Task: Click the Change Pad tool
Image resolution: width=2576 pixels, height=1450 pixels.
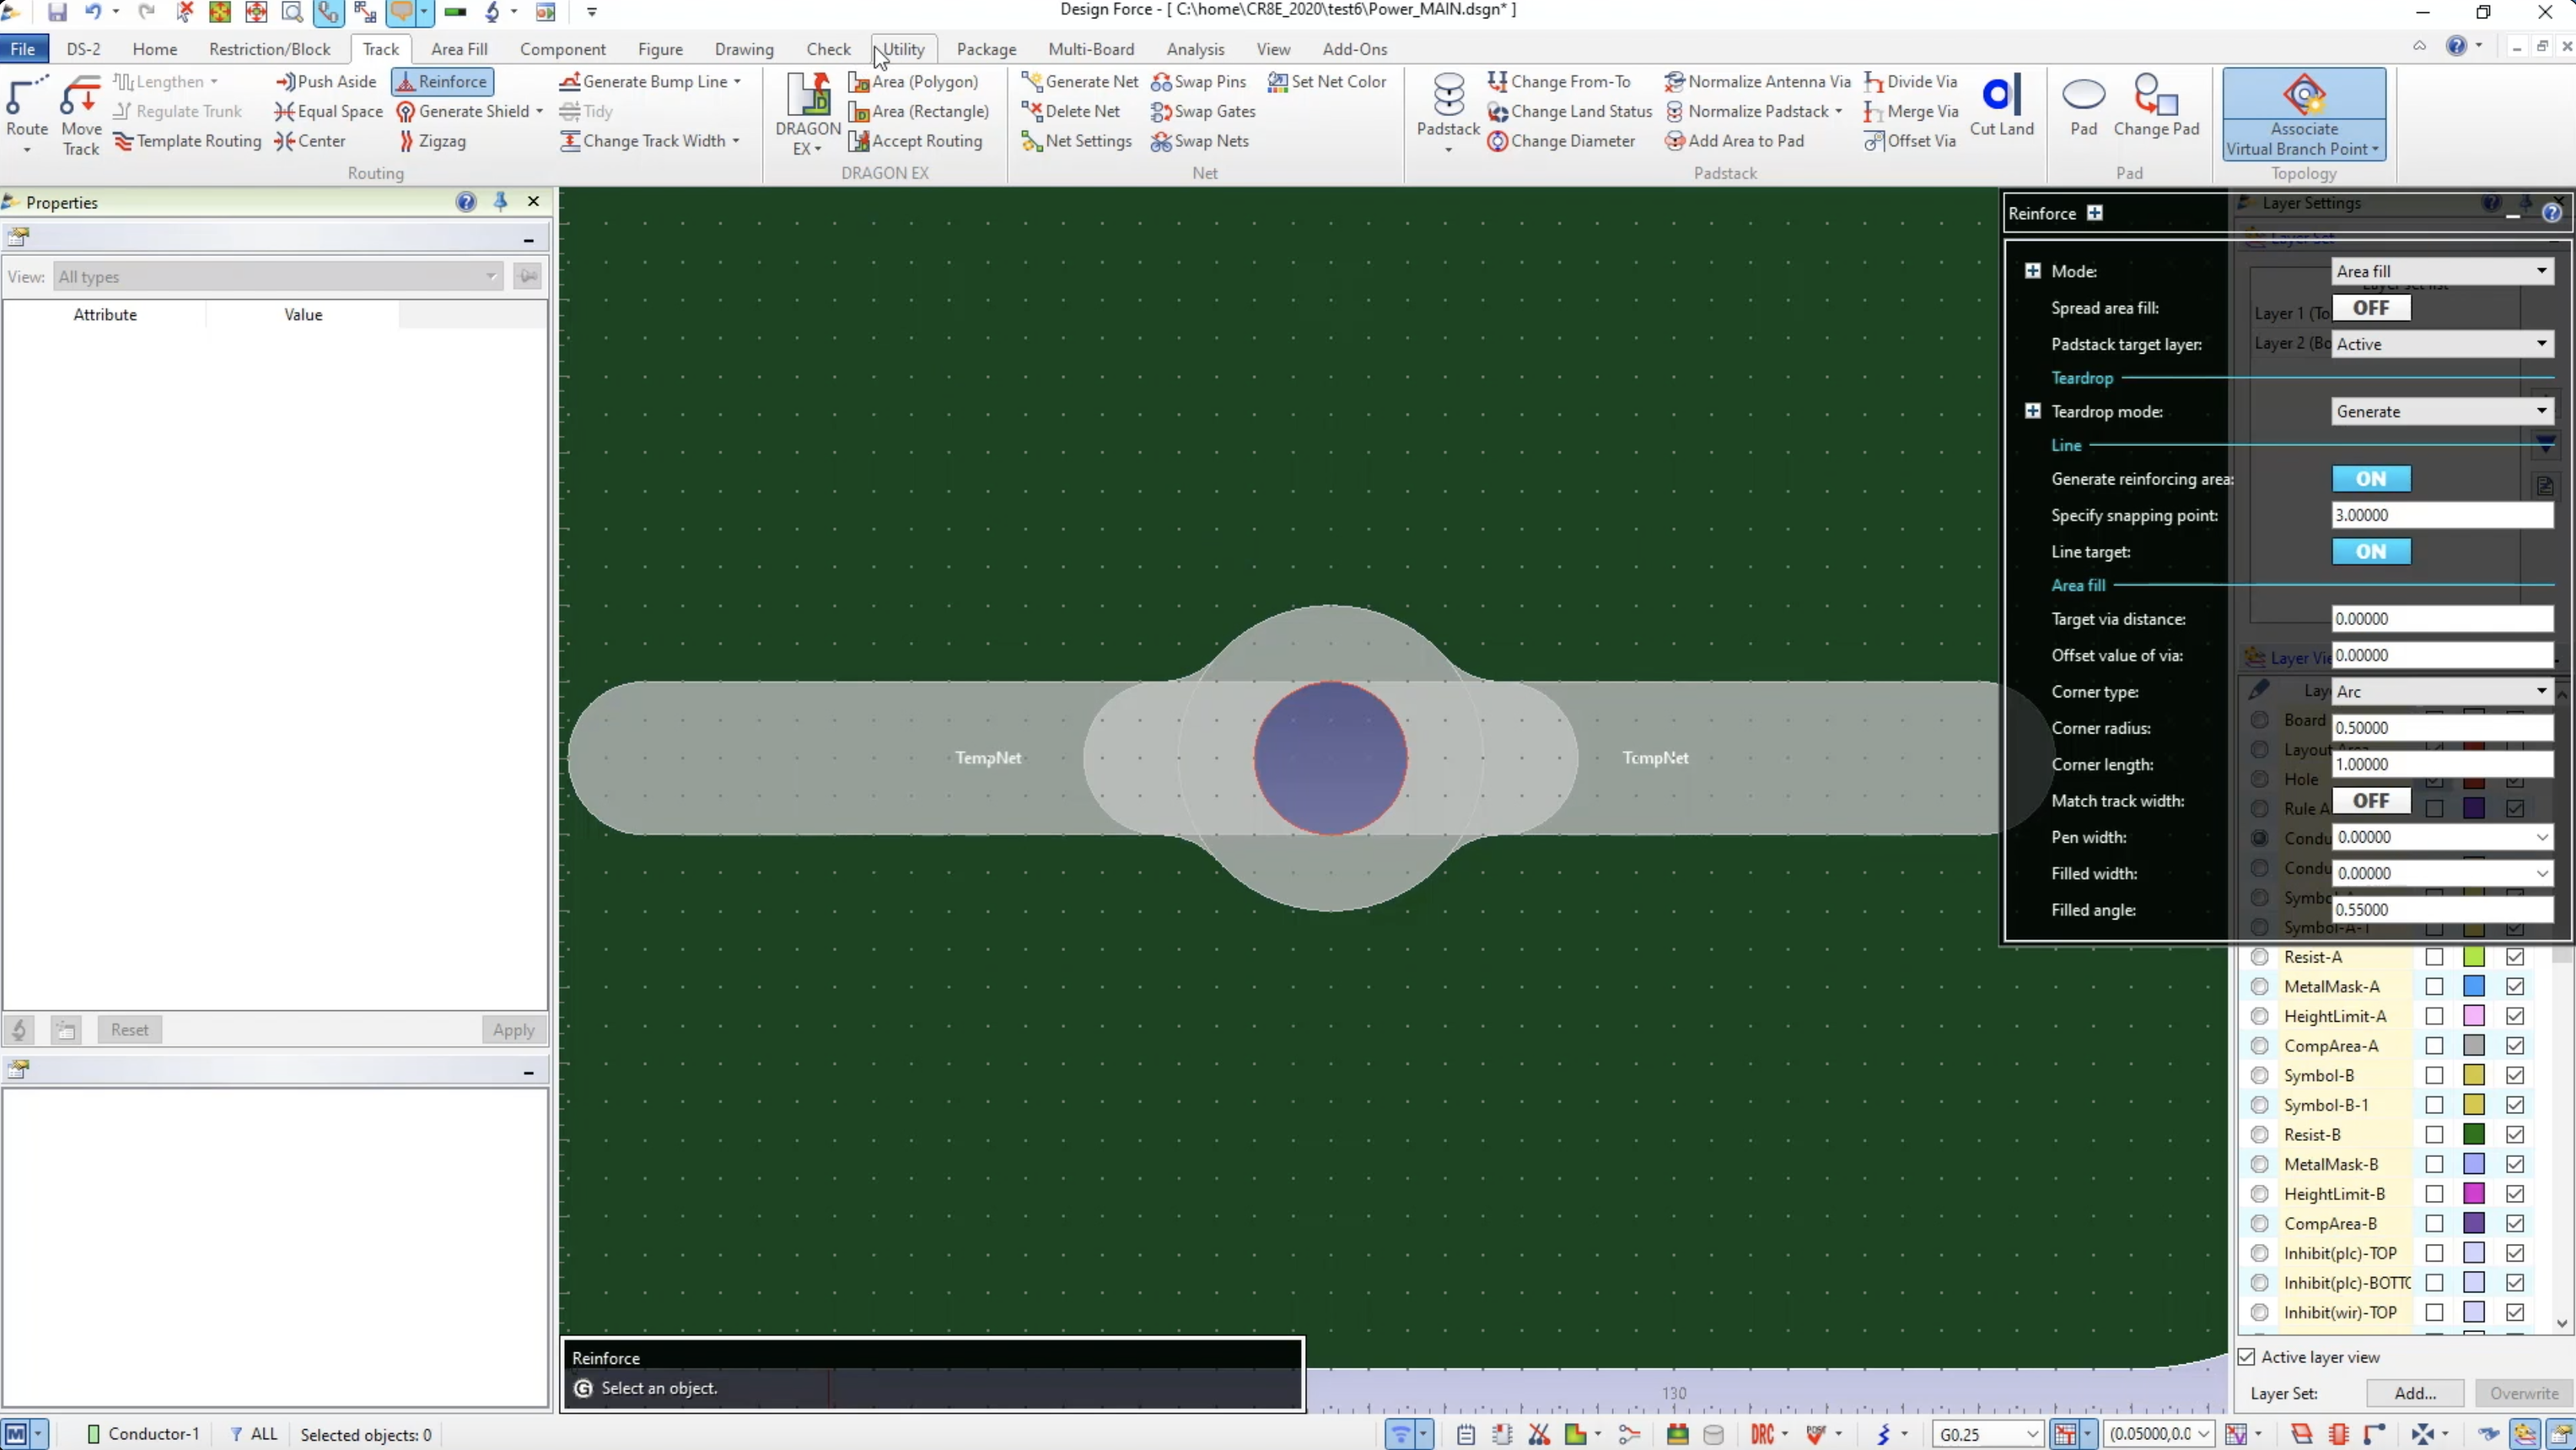Action: (x=2156, y=105)
